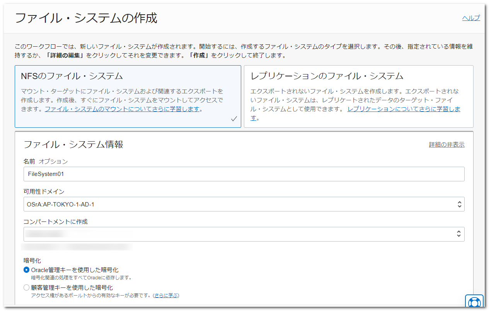The height and width of the screenshot is (311, 489).
Task: Select Oracle管理キーを使用した暗号化 radio button
Action: coord(26,270)
